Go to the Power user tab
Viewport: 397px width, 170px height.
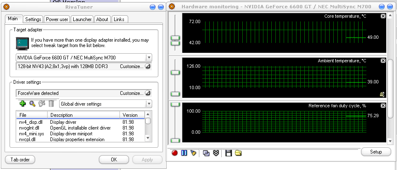tap(57, 19)
